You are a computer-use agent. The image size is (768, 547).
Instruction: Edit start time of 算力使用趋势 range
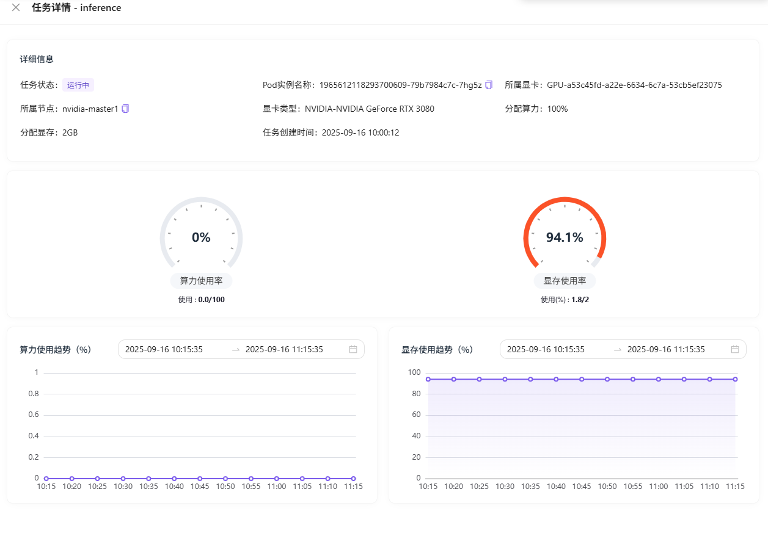tap(164, 349)
